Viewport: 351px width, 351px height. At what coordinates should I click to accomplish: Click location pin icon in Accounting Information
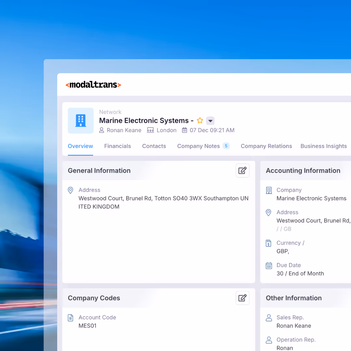(x=268, y=213)
